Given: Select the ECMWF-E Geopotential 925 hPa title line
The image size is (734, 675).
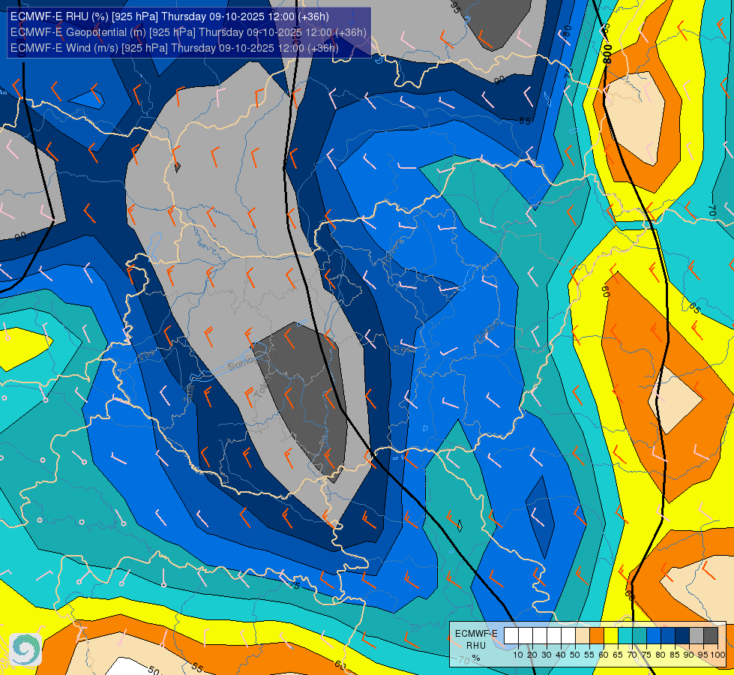Looking at the screenshot, I should point(188,32).
